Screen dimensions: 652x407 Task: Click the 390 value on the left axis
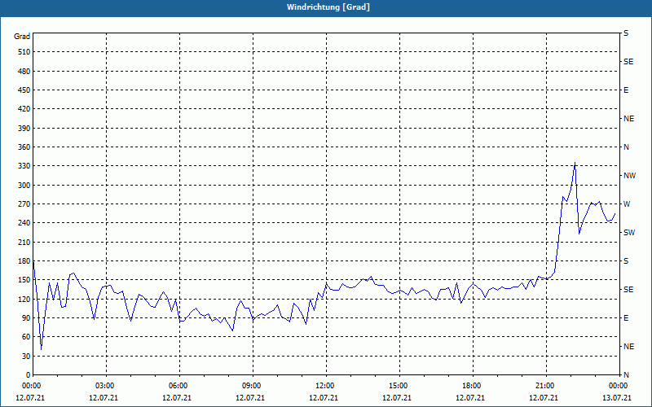(x=24, y=128)
